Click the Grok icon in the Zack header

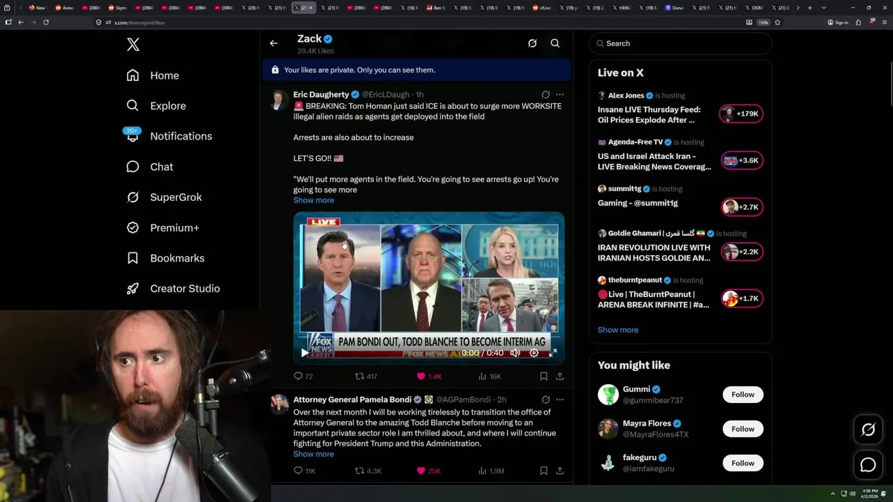(x=532, y=43)
